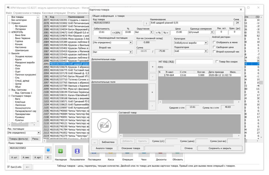
Task: Click Сохранить и закрыть button
Action: [x=220, y=148]
